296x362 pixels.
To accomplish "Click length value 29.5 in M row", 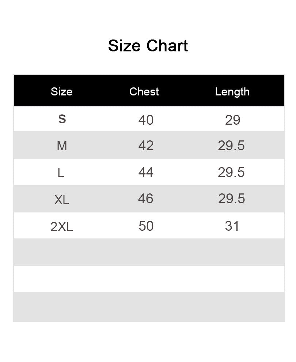I will (231, 146).
